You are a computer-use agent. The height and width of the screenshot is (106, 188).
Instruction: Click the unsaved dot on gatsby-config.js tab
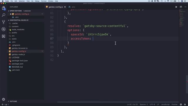[x=65, y=7]
